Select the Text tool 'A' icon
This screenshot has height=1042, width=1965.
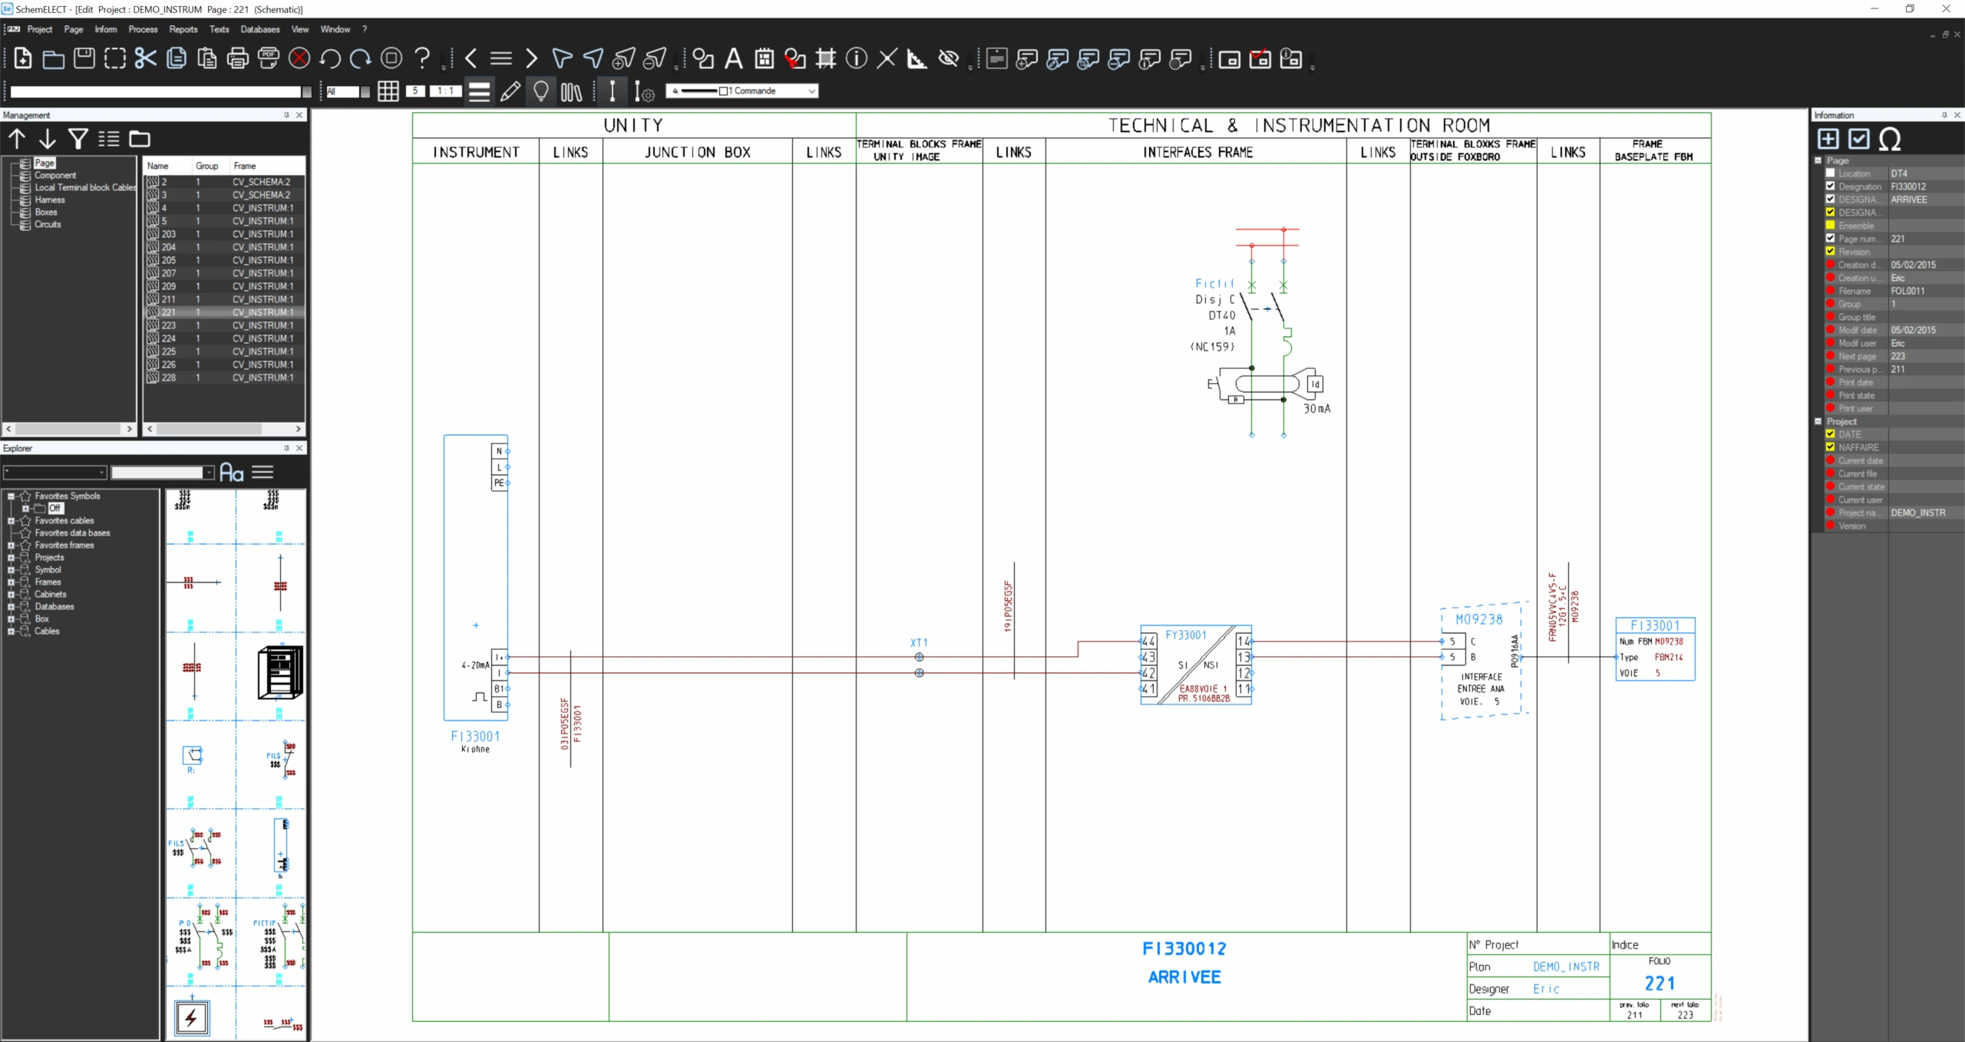[x=733, y=58]
